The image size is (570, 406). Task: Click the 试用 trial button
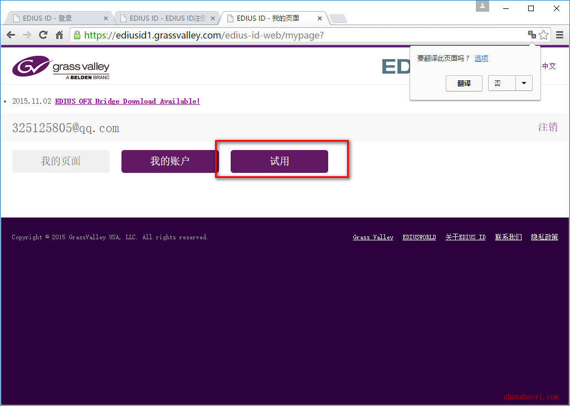coord(279,161)
